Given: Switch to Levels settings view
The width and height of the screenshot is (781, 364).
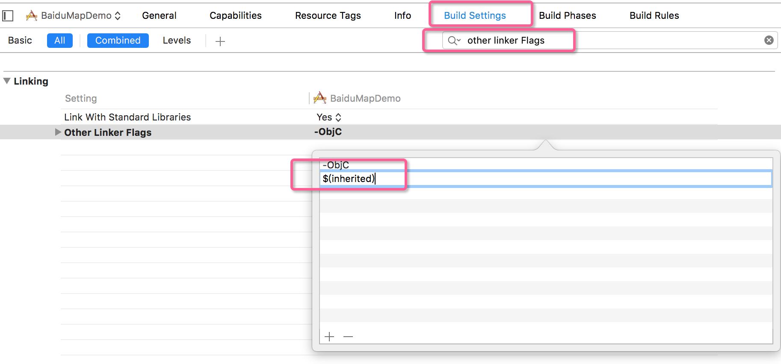Looking at the screenshot, I should pyautogui.click(x=177, y=40).
